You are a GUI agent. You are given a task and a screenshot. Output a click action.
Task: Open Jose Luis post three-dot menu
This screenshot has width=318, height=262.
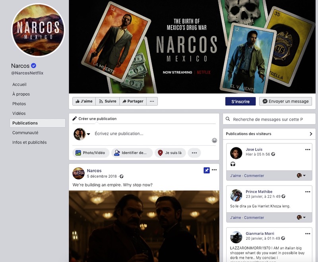pos(307,150)
